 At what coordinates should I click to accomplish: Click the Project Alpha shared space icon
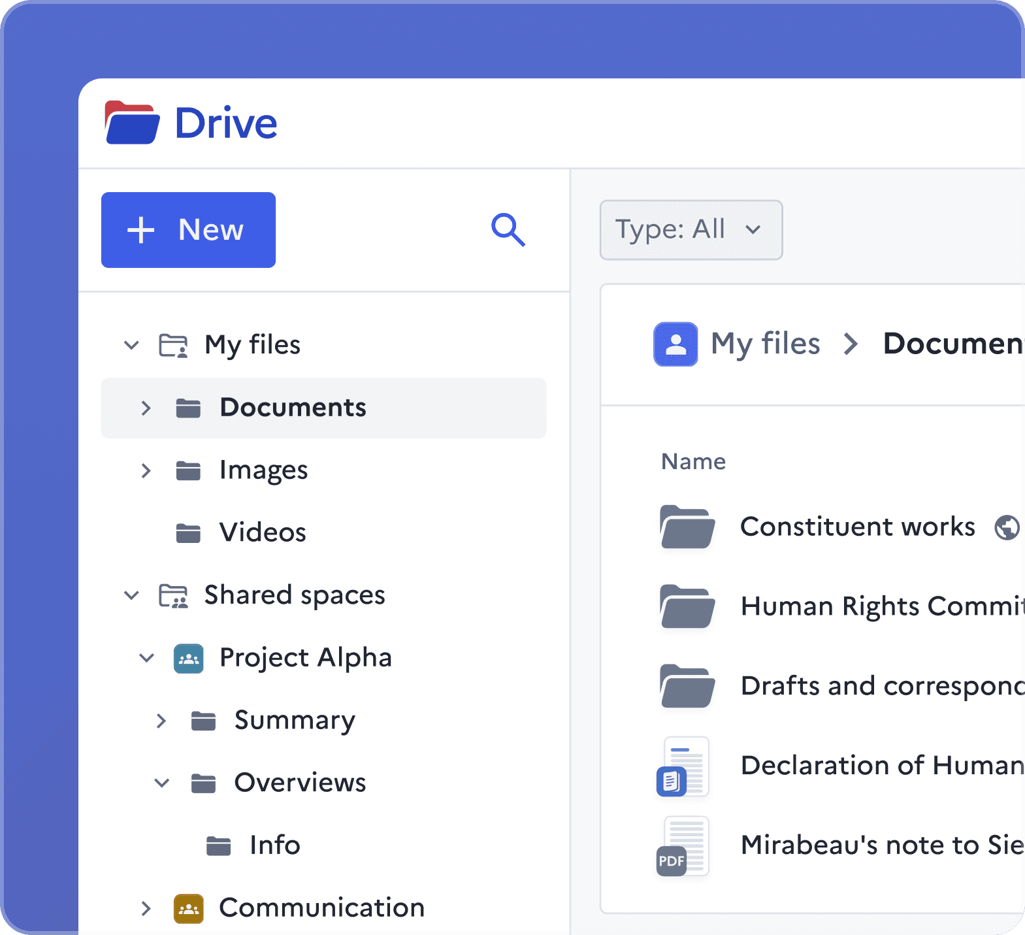189,658
